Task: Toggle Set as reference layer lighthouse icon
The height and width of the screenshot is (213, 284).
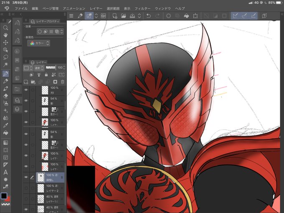Action: [x=39, y=75]
